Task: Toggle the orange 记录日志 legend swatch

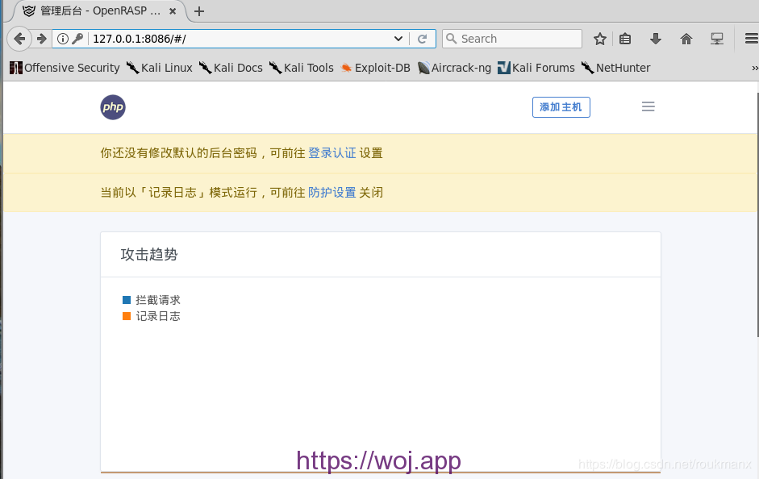Action: pyautogui.click(x=127, y=316)
